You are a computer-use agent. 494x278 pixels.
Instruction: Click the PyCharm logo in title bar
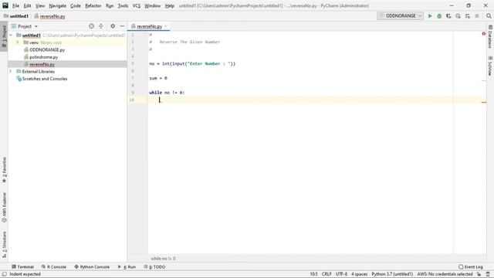click(x=5, y=5)
